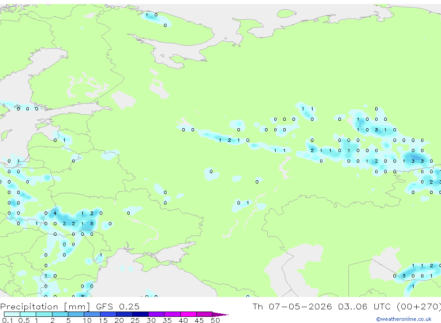Image resolution: width=441 pixels, height=323 pixels.
Task: Click the 'GFS 0.25' model label
Action: (x=118, y=307)
